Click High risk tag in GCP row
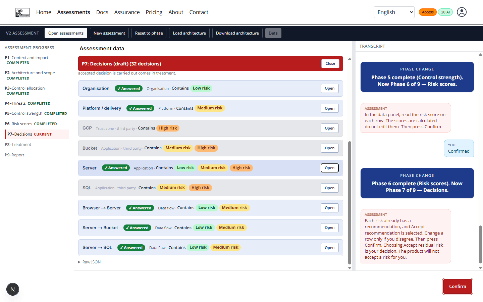Screen dimensions: 483x302 click(168, 128)
